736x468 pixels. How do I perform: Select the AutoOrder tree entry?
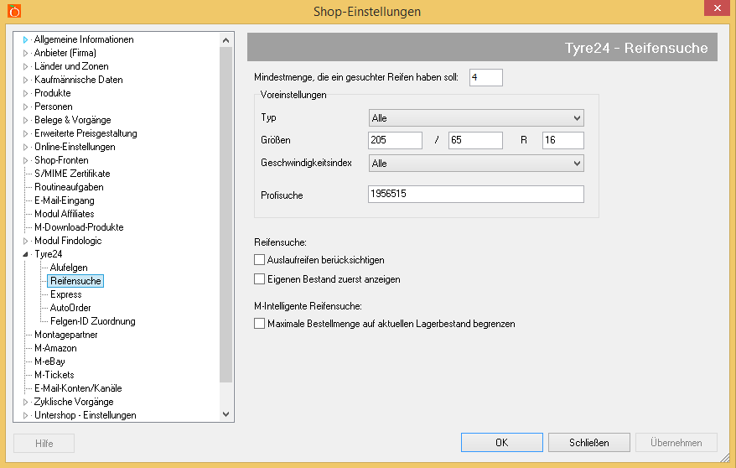[70, 308]
